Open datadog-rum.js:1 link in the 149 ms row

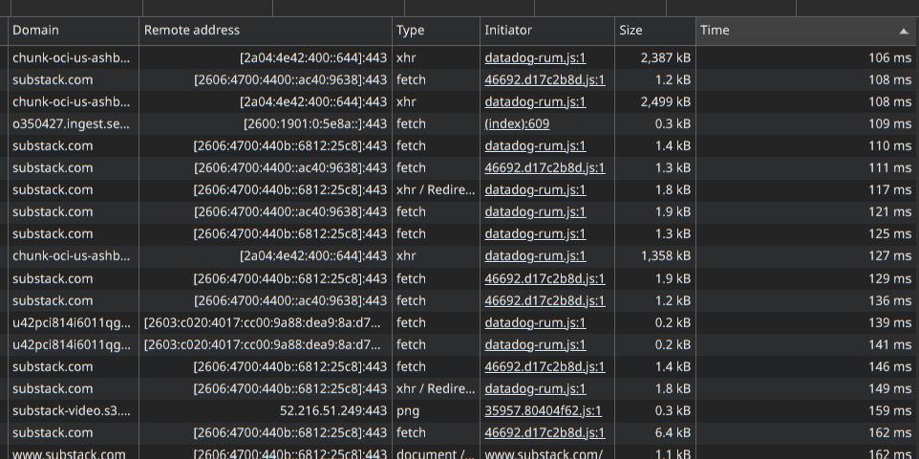(535, 389)
